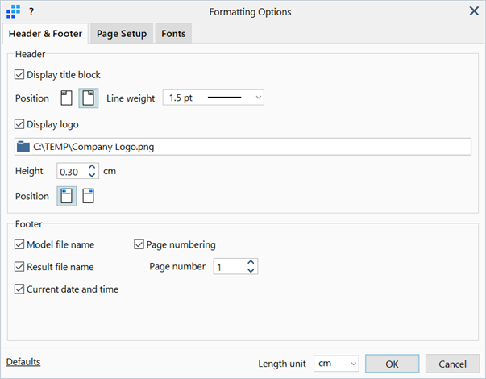Restore settings via Defaults link
Image resolution: width=486 pixels, height=379 pixels.
[23, 362]
